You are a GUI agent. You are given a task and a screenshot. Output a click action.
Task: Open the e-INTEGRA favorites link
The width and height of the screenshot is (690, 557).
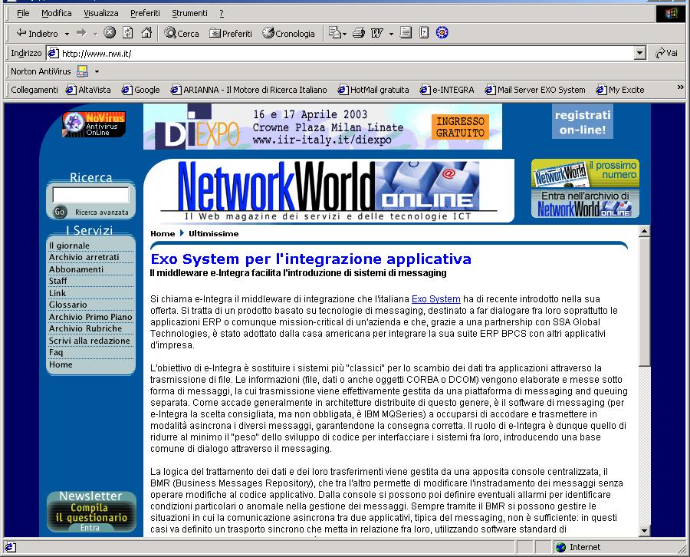coord(447,90)
